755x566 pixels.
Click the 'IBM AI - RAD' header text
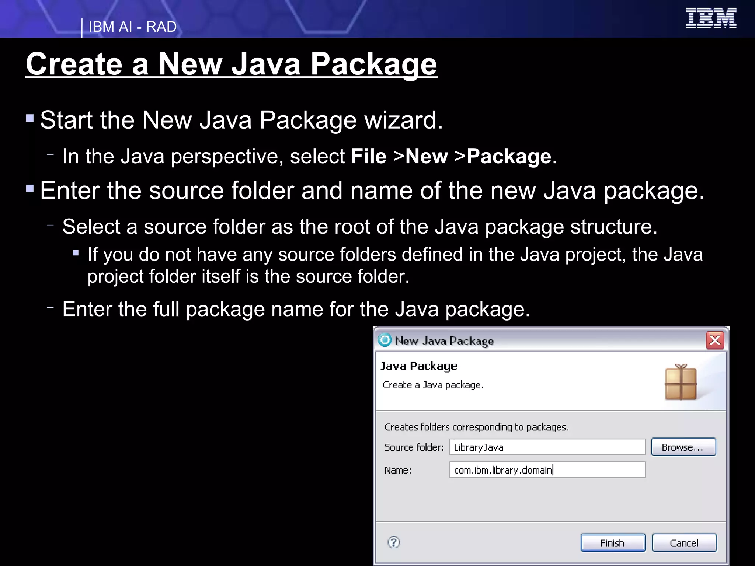[x=132, y=27]
